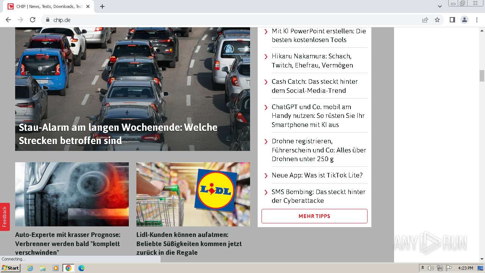The width and height of the screenshot is (485, 273).
Task: Click the page vertical scrollbar thumb
Action: coord(482,76)
